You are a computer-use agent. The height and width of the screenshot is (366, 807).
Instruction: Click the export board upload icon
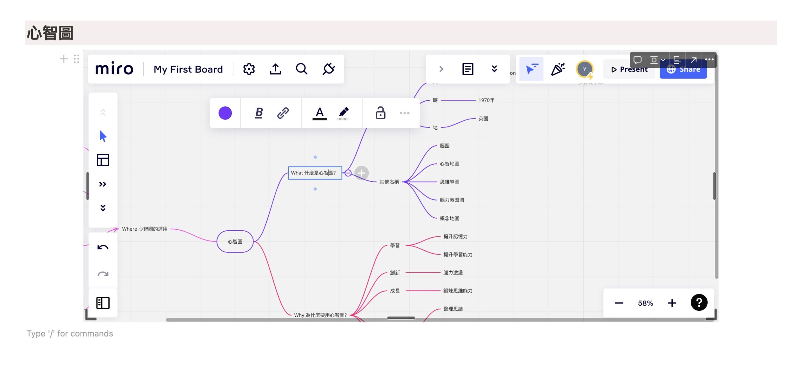tap(275, 69)
